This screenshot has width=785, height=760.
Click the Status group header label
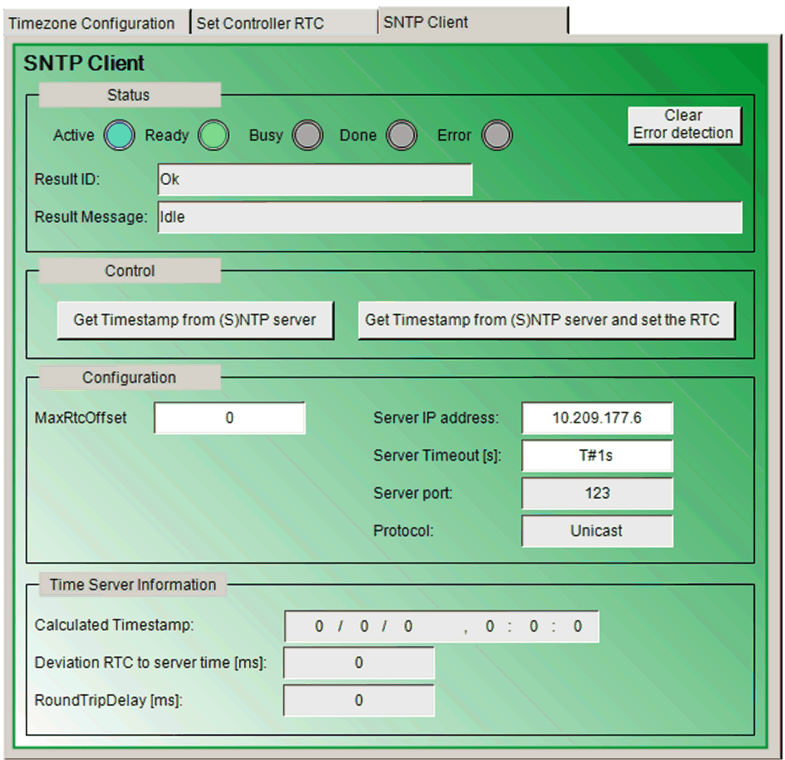click(130, 95)
